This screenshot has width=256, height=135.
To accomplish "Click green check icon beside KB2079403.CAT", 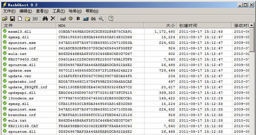I will click(5, 59).
